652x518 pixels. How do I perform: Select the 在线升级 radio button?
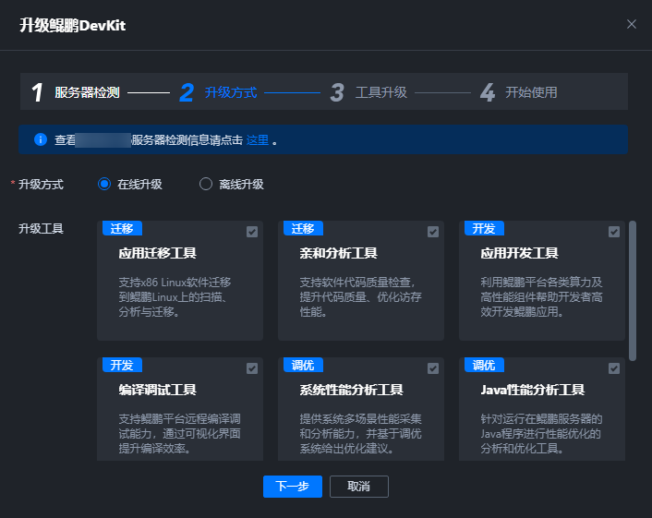(104, 184)
